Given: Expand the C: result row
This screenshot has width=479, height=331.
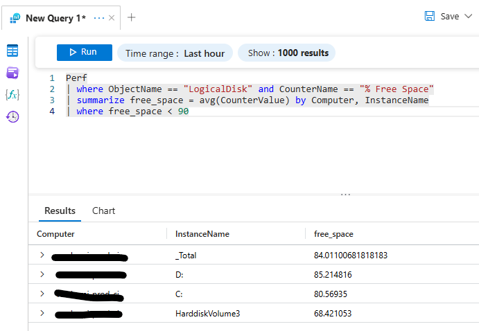Looking at the screenshot, I should 42,294.
